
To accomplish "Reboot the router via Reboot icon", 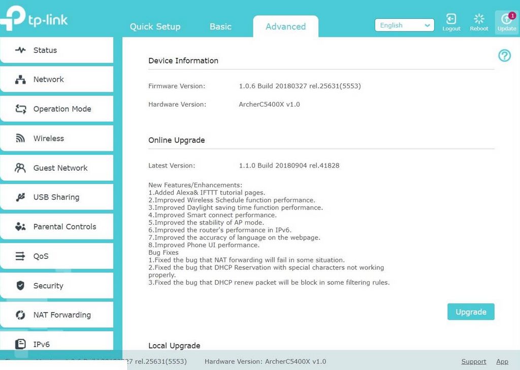I will click(x=479, y=22).
